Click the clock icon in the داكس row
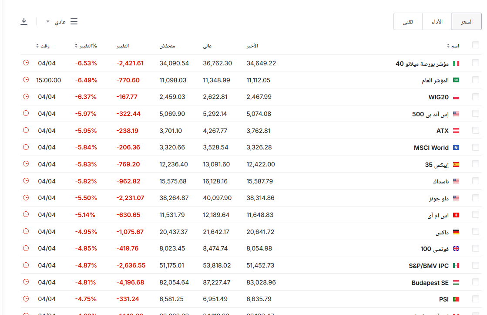This screenshot has width=487, height=315. click(x=26, y=231)
